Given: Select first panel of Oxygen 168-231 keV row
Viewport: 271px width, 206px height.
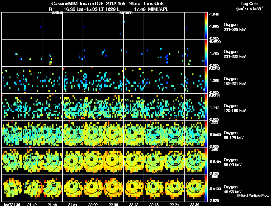Looking at the screenshot, I should click(x=12, y=80).
